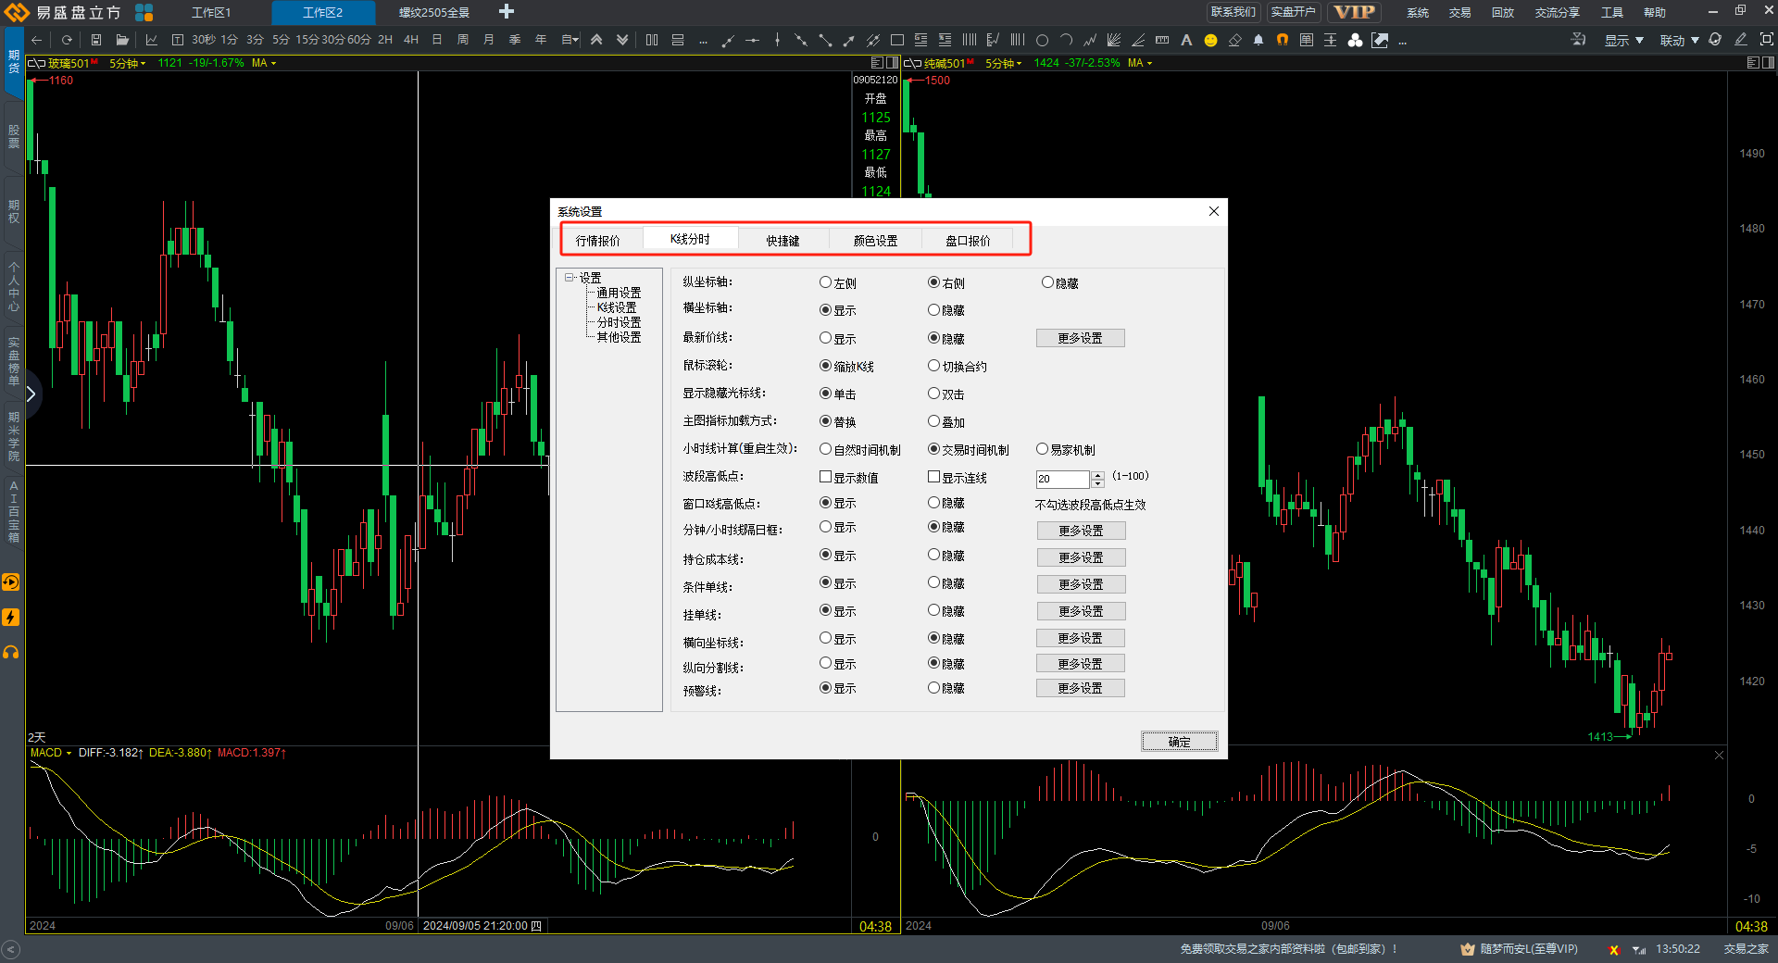Image resolution: width=1778 pixels, height=963 pixels.
Task: Switch to the 颜色设置 tab
Action: (x=875, y=240)
